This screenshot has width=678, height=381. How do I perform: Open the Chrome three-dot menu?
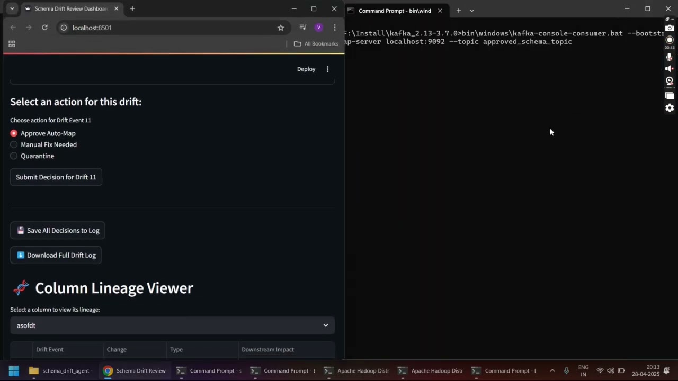[x=335, y=28]
